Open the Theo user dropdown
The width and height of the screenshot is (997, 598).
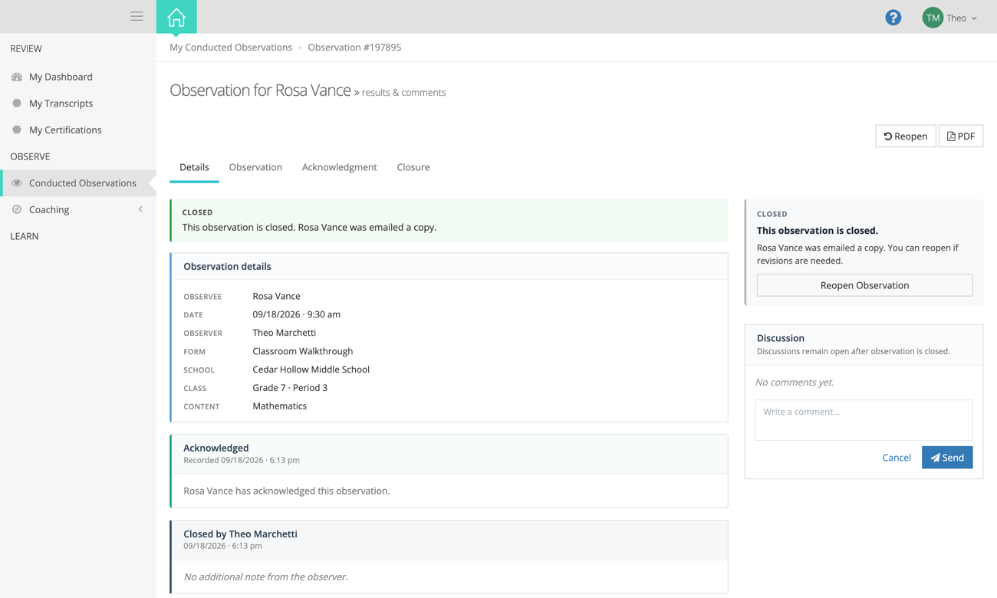(961, 18)
